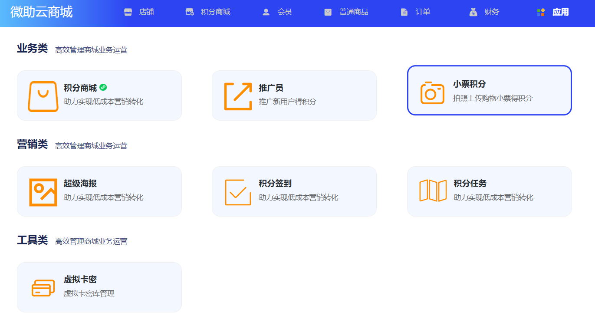The height and width of the screenshot is (322, 595).
Task: Open the 小票积分 card title
Action: (470, 84)
